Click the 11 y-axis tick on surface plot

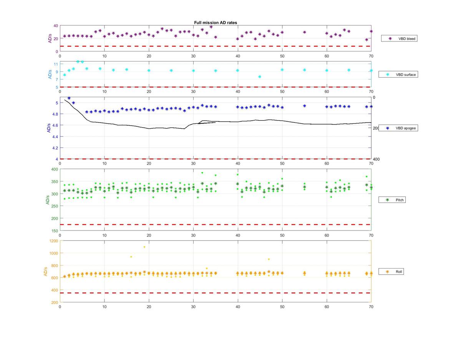56,64
